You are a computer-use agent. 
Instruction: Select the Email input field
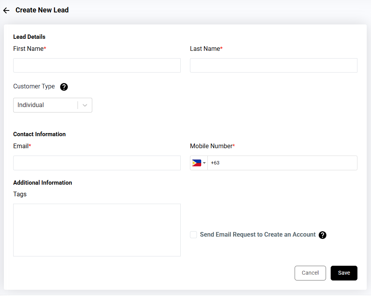[97, 163]
